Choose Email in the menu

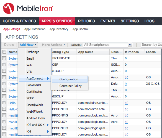35,59
